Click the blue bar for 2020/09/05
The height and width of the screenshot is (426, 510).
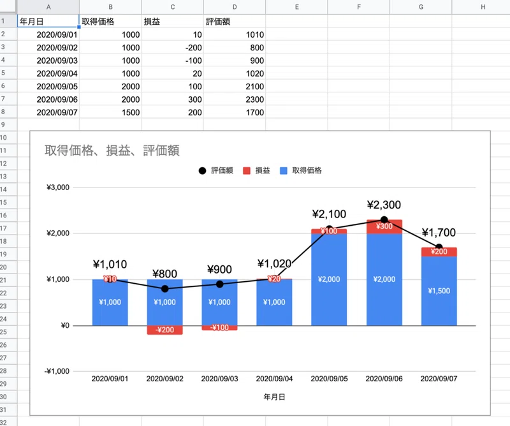[x=329, y=279]
